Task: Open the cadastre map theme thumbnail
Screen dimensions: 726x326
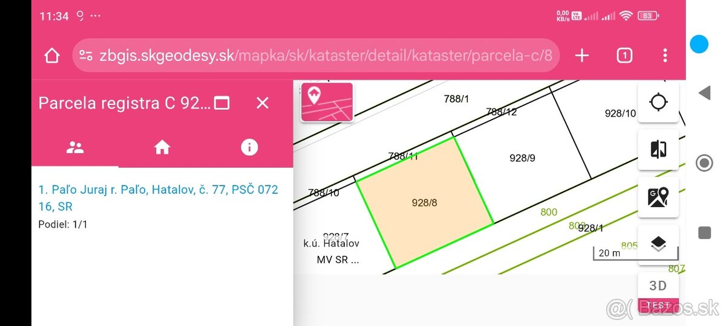Action: point(327,102)
